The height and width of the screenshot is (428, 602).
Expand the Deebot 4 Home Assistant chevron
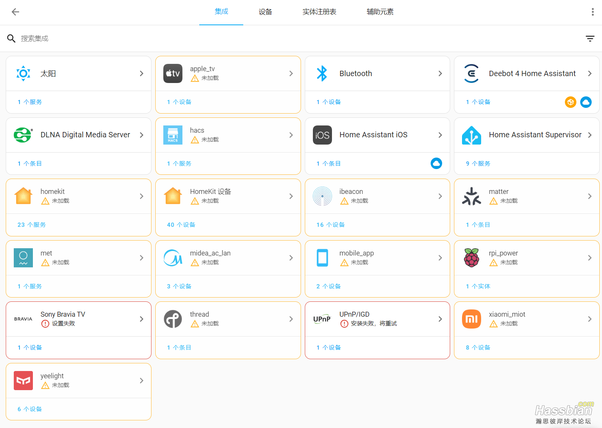(590, 73)
